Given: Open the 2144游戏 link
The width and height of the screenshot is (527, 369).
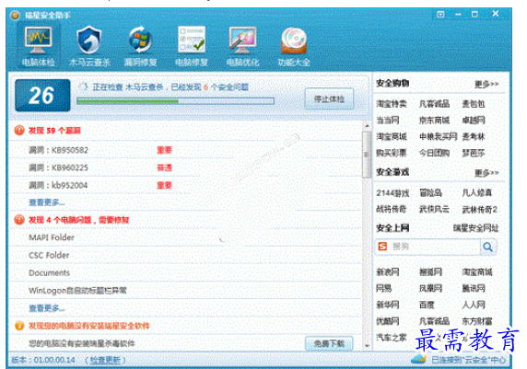Looking at the screenshot, I should (x=392, y=192).
